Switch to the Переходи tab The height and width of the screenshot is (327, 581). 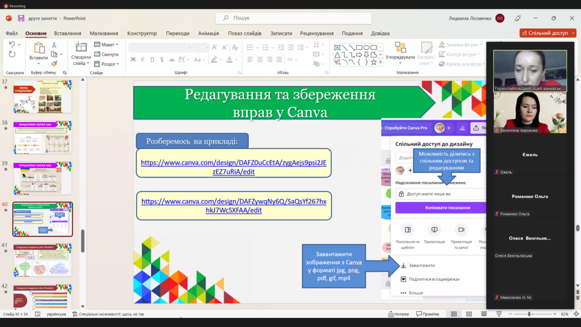(x=177, y=33)
